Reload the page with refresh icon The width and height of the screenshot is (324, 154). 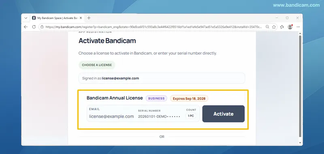point(34,27)
